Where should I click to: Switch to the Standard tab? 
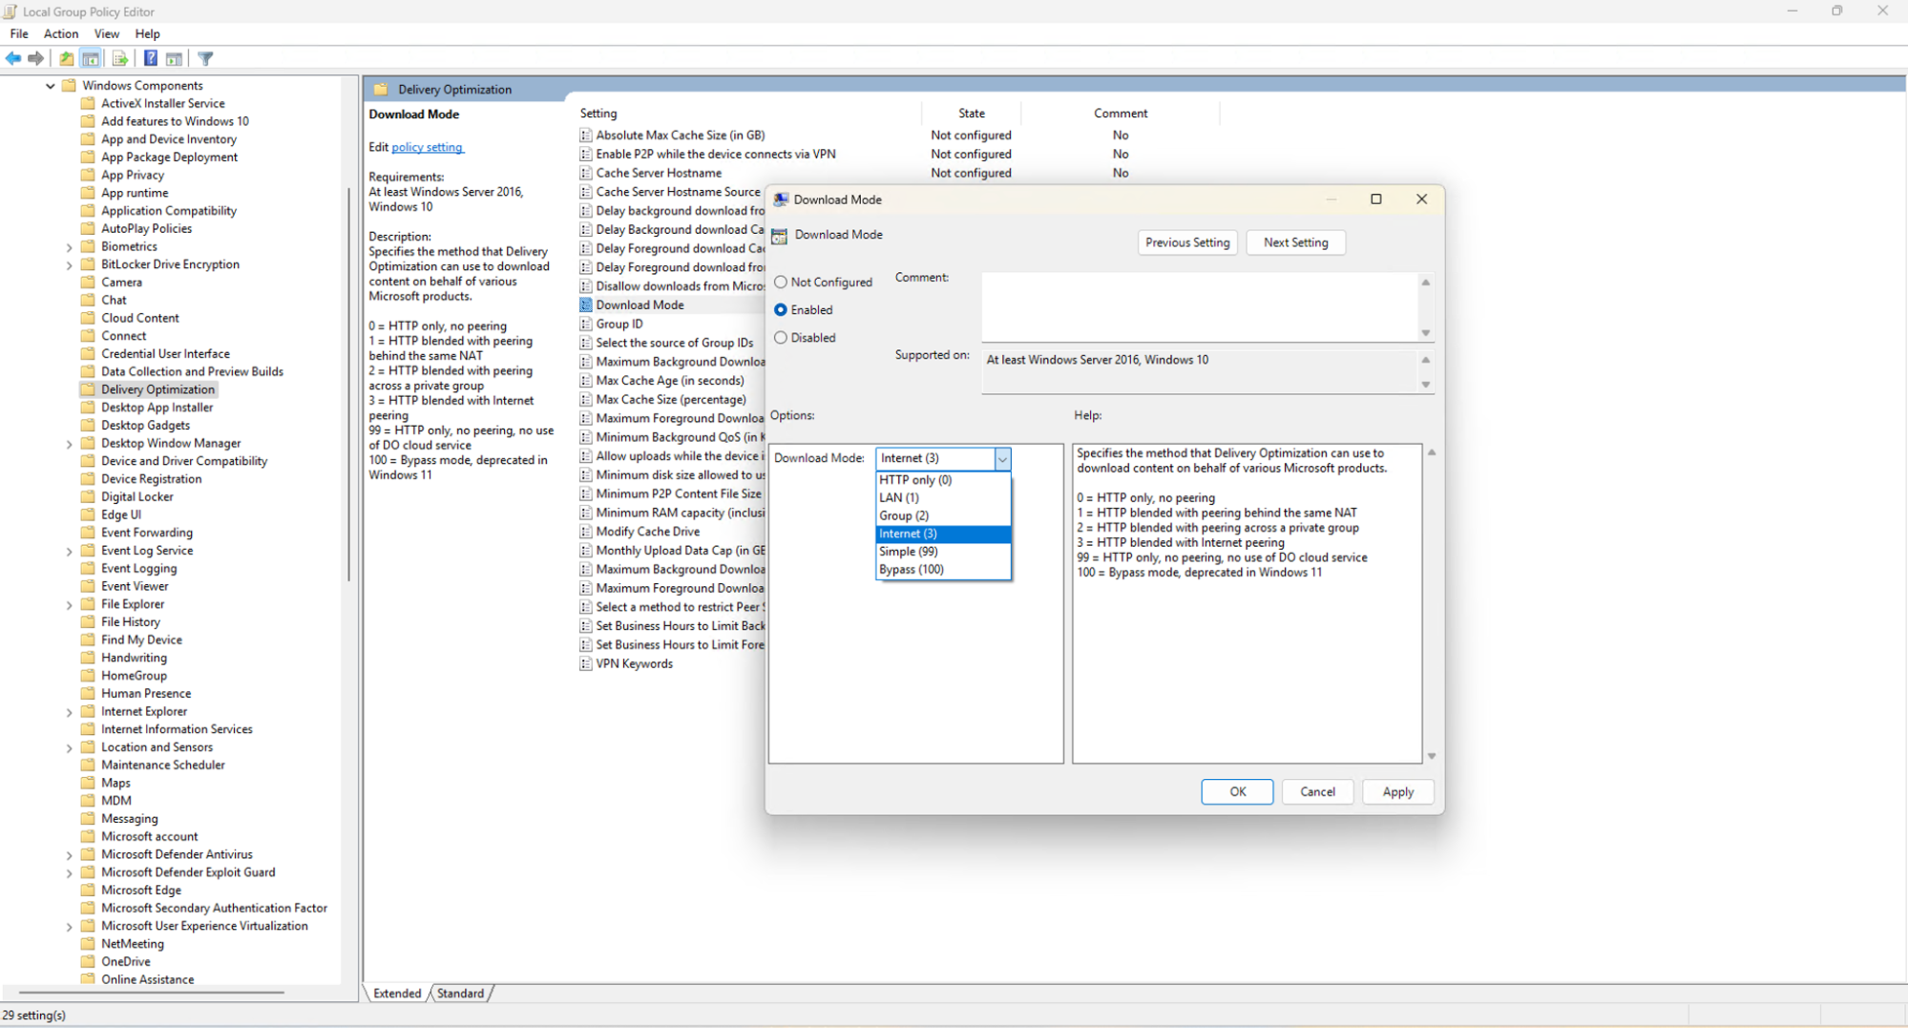point(460,994)
